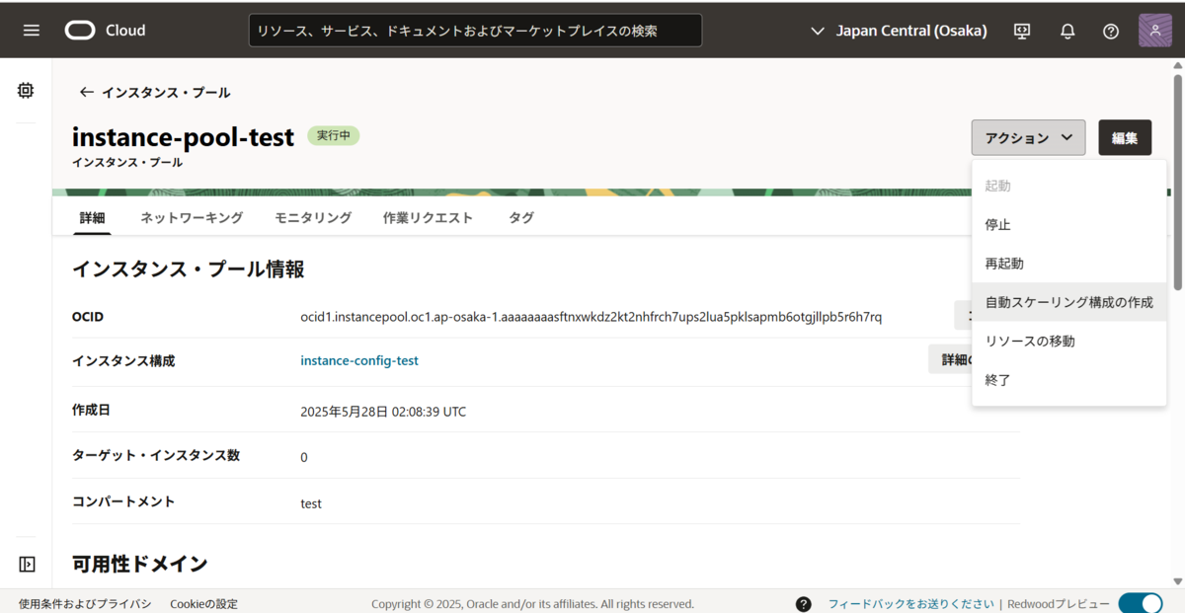Viewport: 1185px width, 613px height.
Task: Click the 編集 button
Action: pyautogui.click(x=1125, y=138)
